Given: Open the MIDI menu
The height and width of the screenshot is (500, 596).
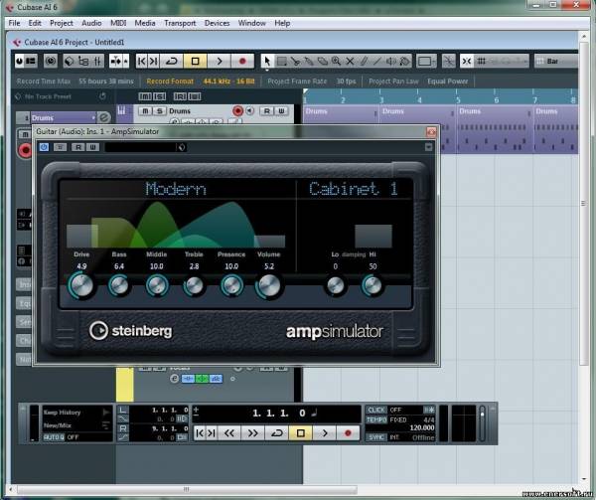Looking at the screenshot, I should (118, 23).
